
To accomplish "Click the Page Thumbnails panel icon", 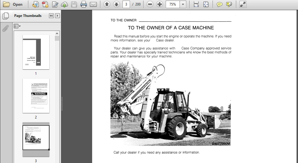I will point(6,16).
